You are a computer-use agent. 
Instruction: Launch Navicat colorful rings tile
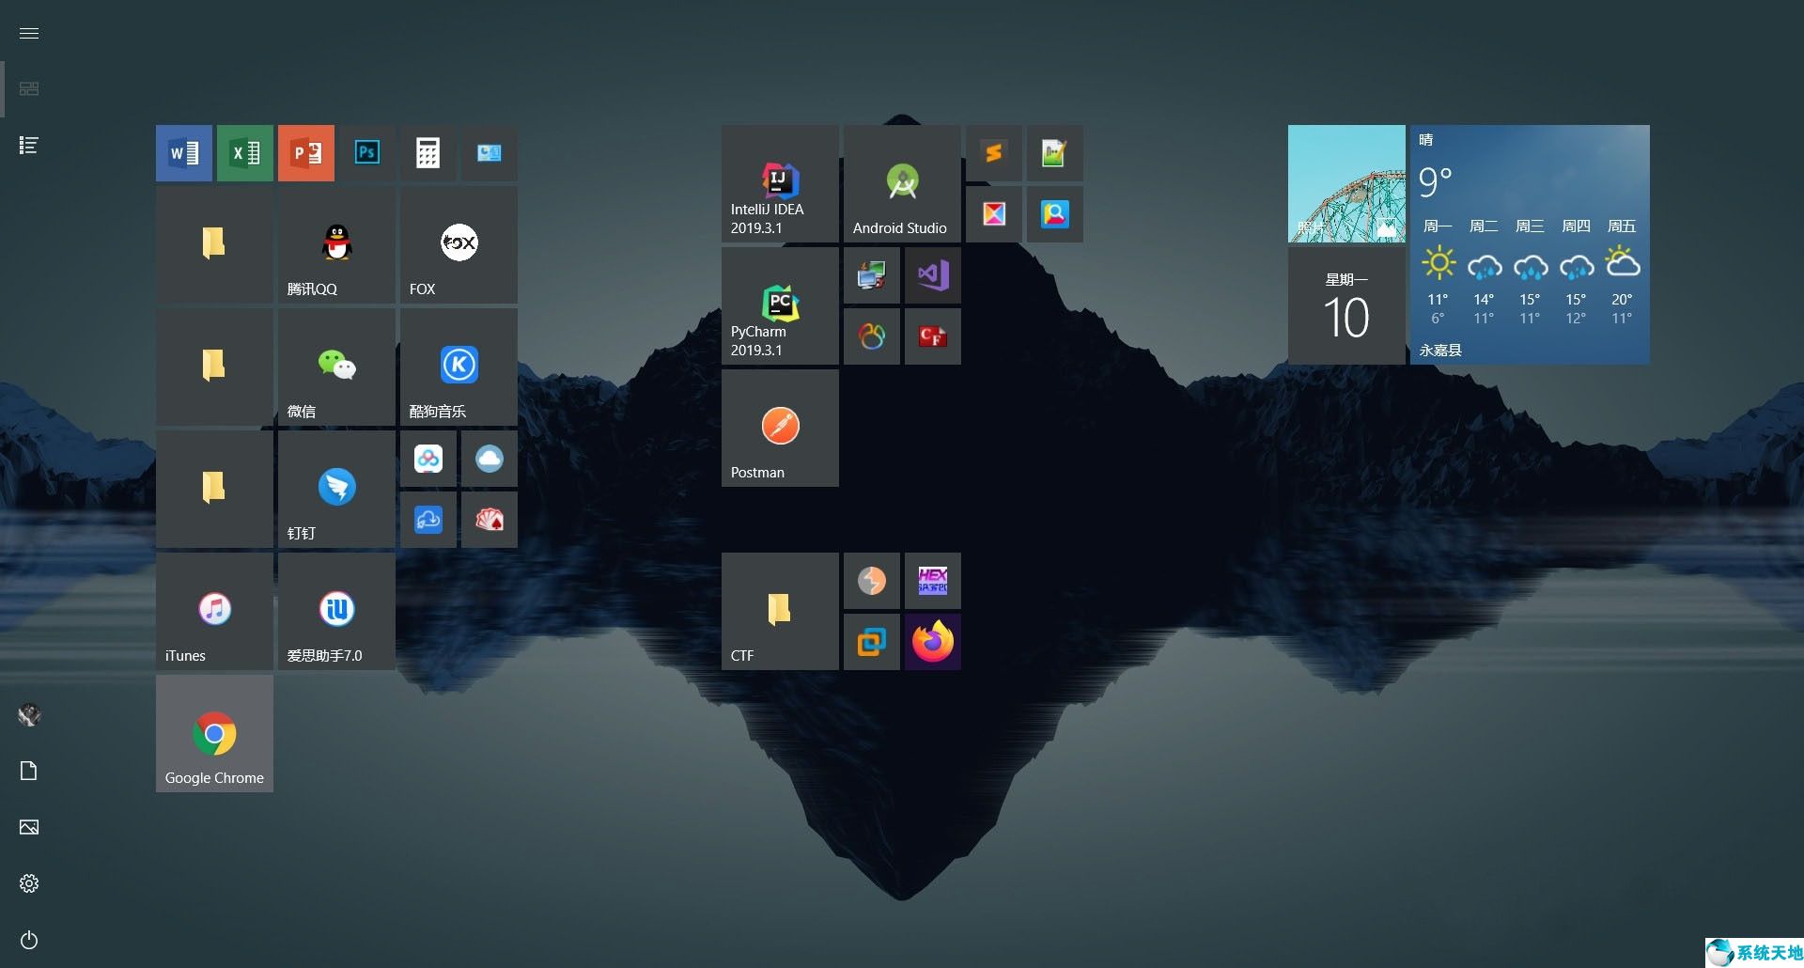pyautogui.click(x=872, y=336)
